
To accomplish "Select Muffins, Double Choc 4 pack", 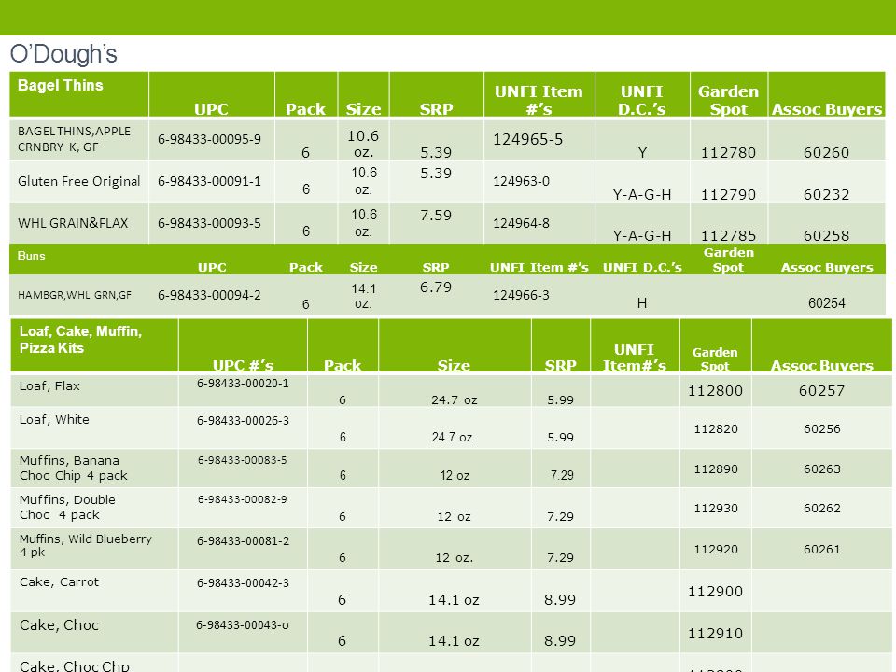I will pyautogui.click(x=67, y=508).
